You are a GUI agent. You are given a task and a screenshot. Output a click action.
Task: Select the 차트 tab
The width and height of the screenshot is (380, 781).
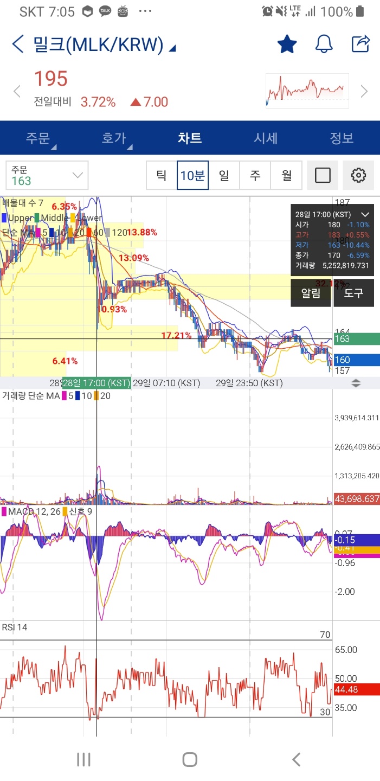tap(190, 138)
